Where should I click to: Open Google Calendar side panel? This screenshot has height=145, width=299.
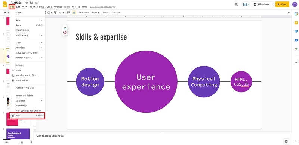(x=296, y=14)
